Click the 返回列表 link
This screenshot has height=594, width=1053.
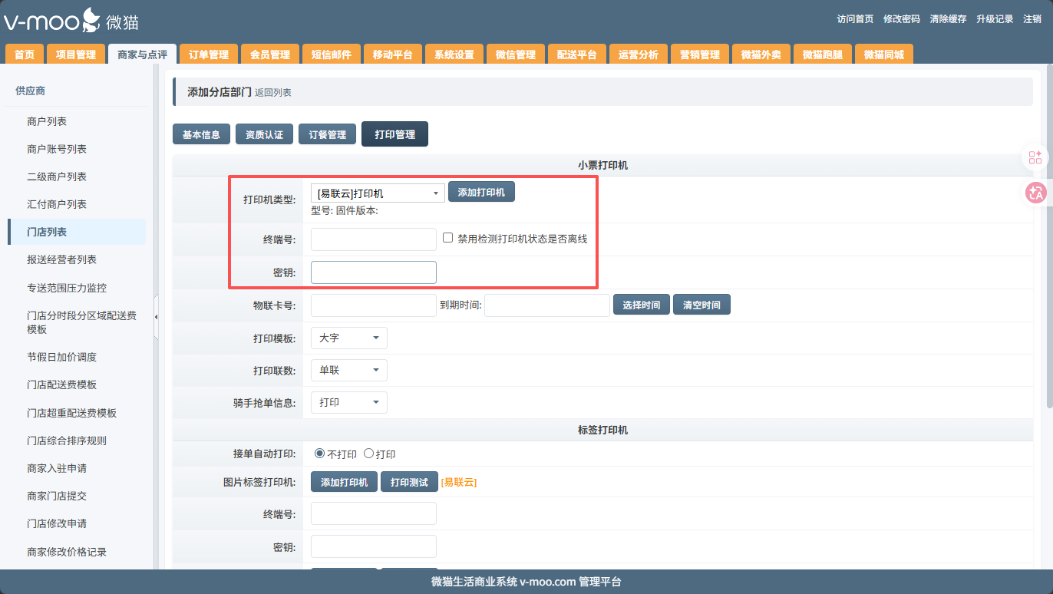click(x=273, y=93)
